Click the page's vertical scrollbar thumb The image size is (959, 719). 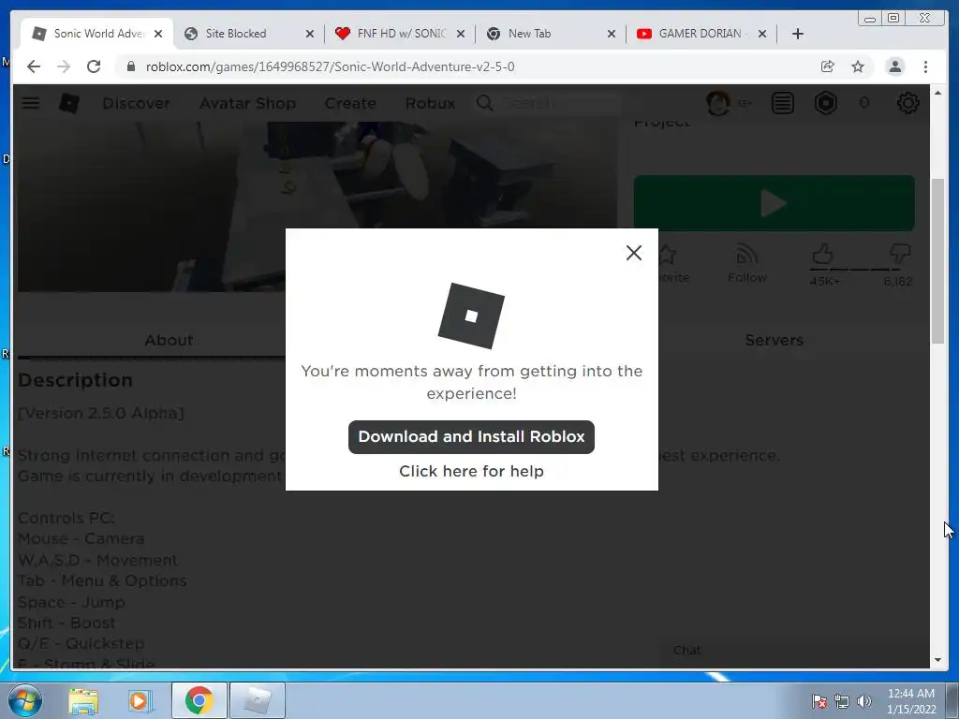937,261
